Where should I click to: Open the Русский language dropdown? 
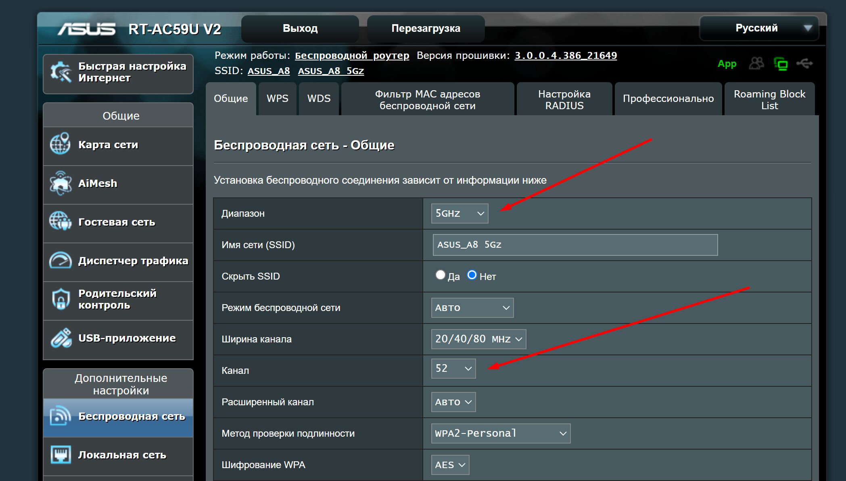point(759,28)
